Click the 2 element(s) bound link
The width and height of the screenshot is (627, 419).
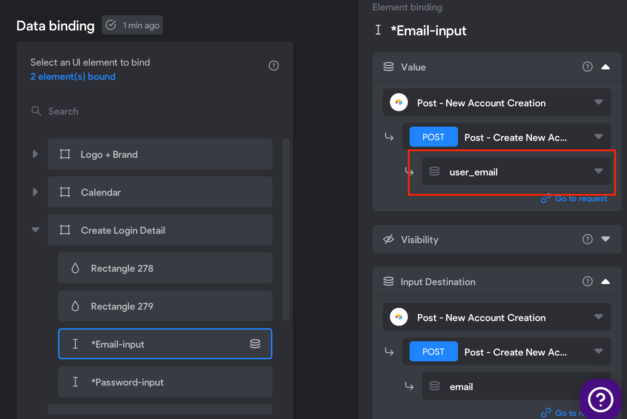73,77
